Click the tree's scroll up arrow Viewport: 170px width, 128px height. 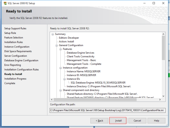pos(163,34)
